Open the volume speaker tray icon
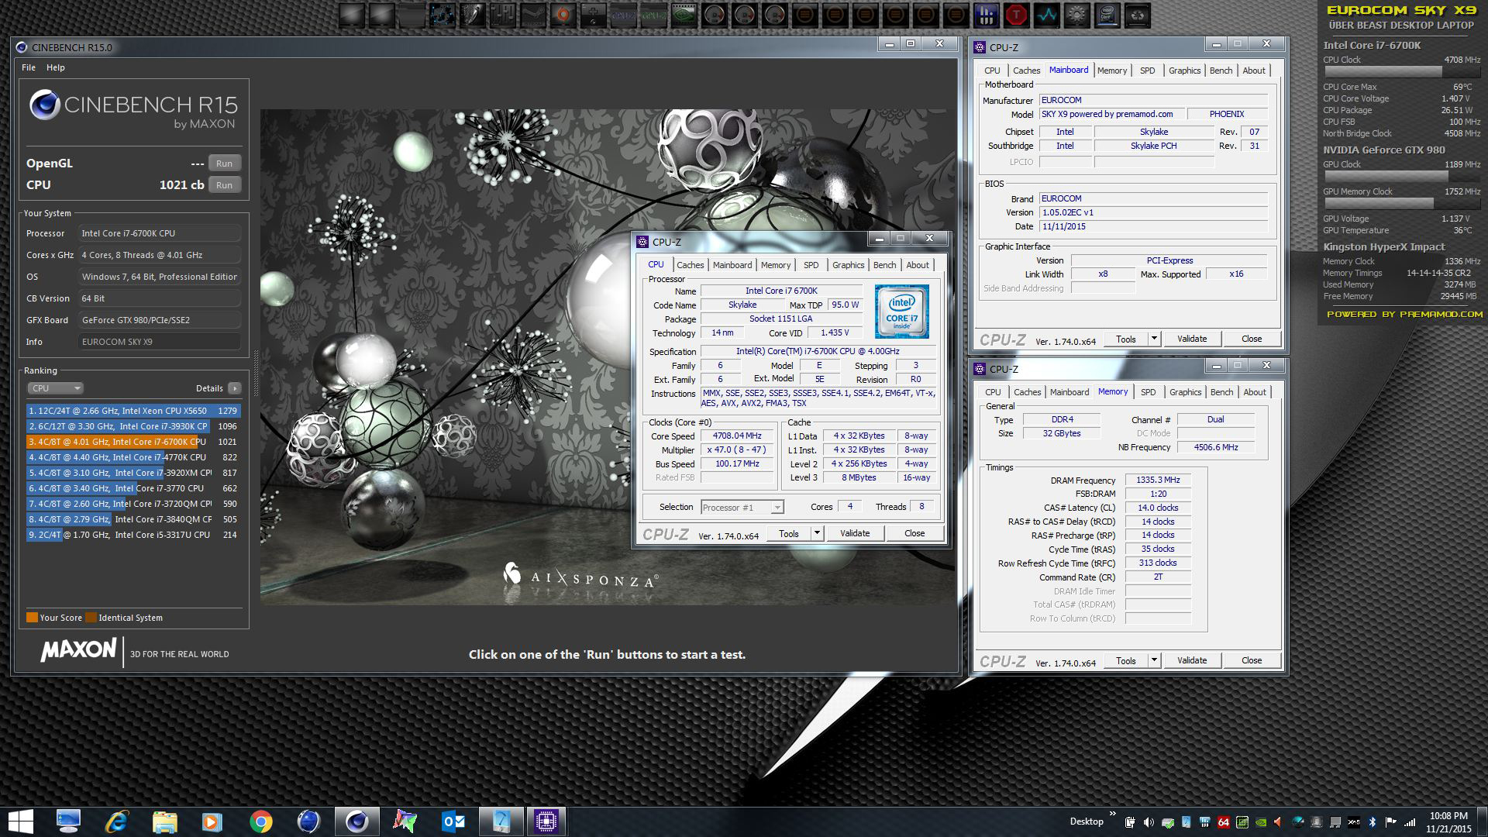1488x837 pixels. [1149, 822]
